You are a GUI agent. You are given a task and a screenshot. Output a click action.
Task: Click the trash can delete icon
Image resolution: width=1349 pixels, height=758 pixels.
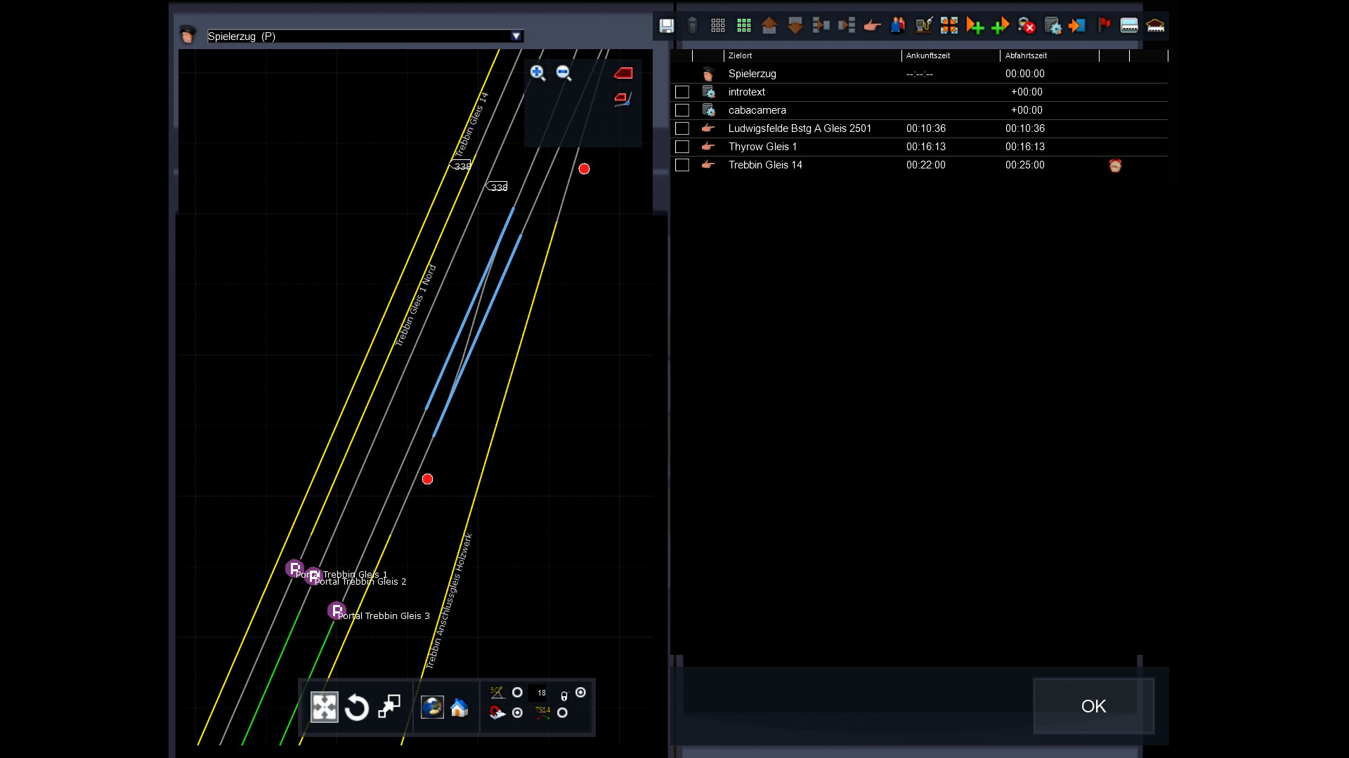tap(692, 26)
